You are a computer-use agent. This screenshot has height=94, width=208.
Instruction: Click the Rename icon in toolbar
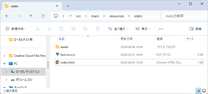[73, 29]
